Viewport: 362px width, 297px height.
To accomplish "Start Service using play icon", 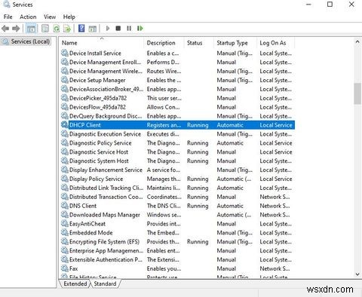I will (108, 28).
